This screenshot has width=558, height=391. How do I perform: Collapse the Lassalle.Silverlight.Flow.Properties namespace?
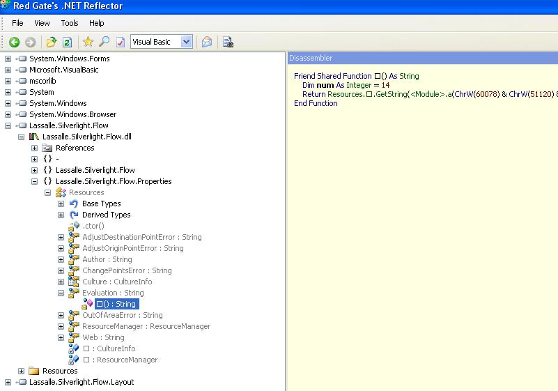(35, 182)
